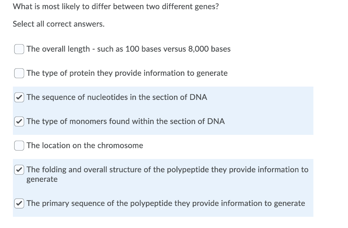Click the word 'chromosome' in the location option

tap(120, 146)
